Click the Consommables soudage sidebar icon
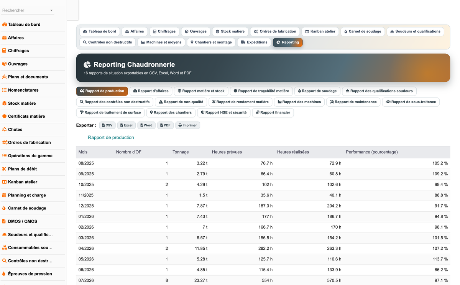 tap(5, 247)
